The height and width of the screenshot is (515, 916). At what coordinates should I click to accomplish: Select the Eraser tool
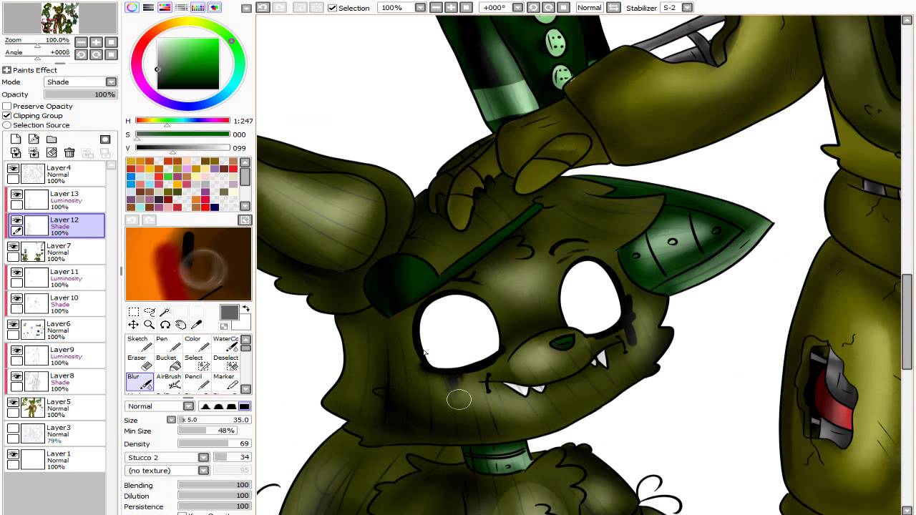coord(140,363)
